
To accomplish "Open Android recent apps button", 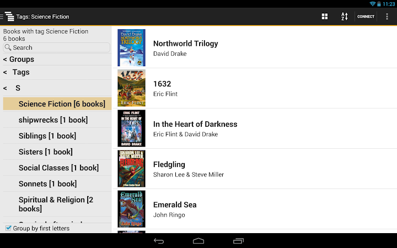I will click(x=238, y=241).
